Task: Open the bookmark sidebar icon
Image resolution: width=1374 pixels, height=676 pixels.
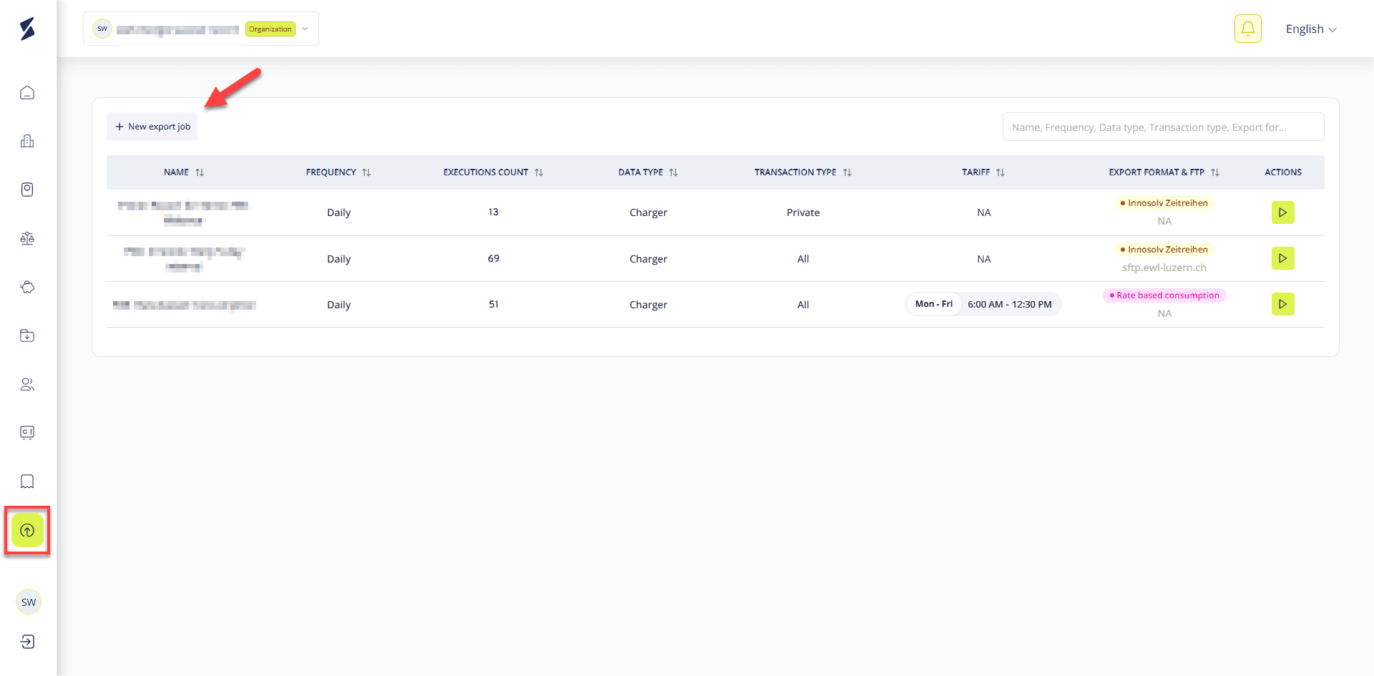Action: [27, 481]
